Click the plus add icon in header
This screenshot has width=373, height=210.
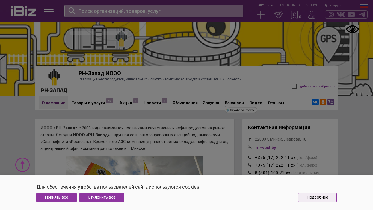pos(261,15)
